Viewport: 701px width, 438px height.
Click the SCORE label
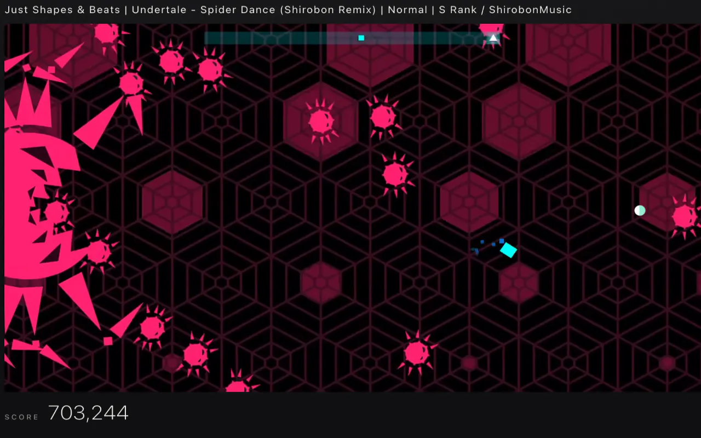click(22, 417)
